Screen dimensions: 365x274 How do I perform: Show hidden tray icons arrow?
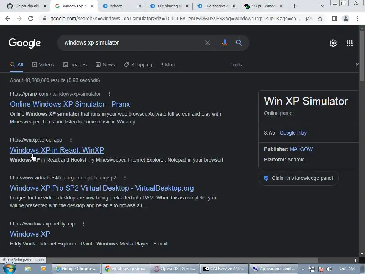tap(303, 269)
